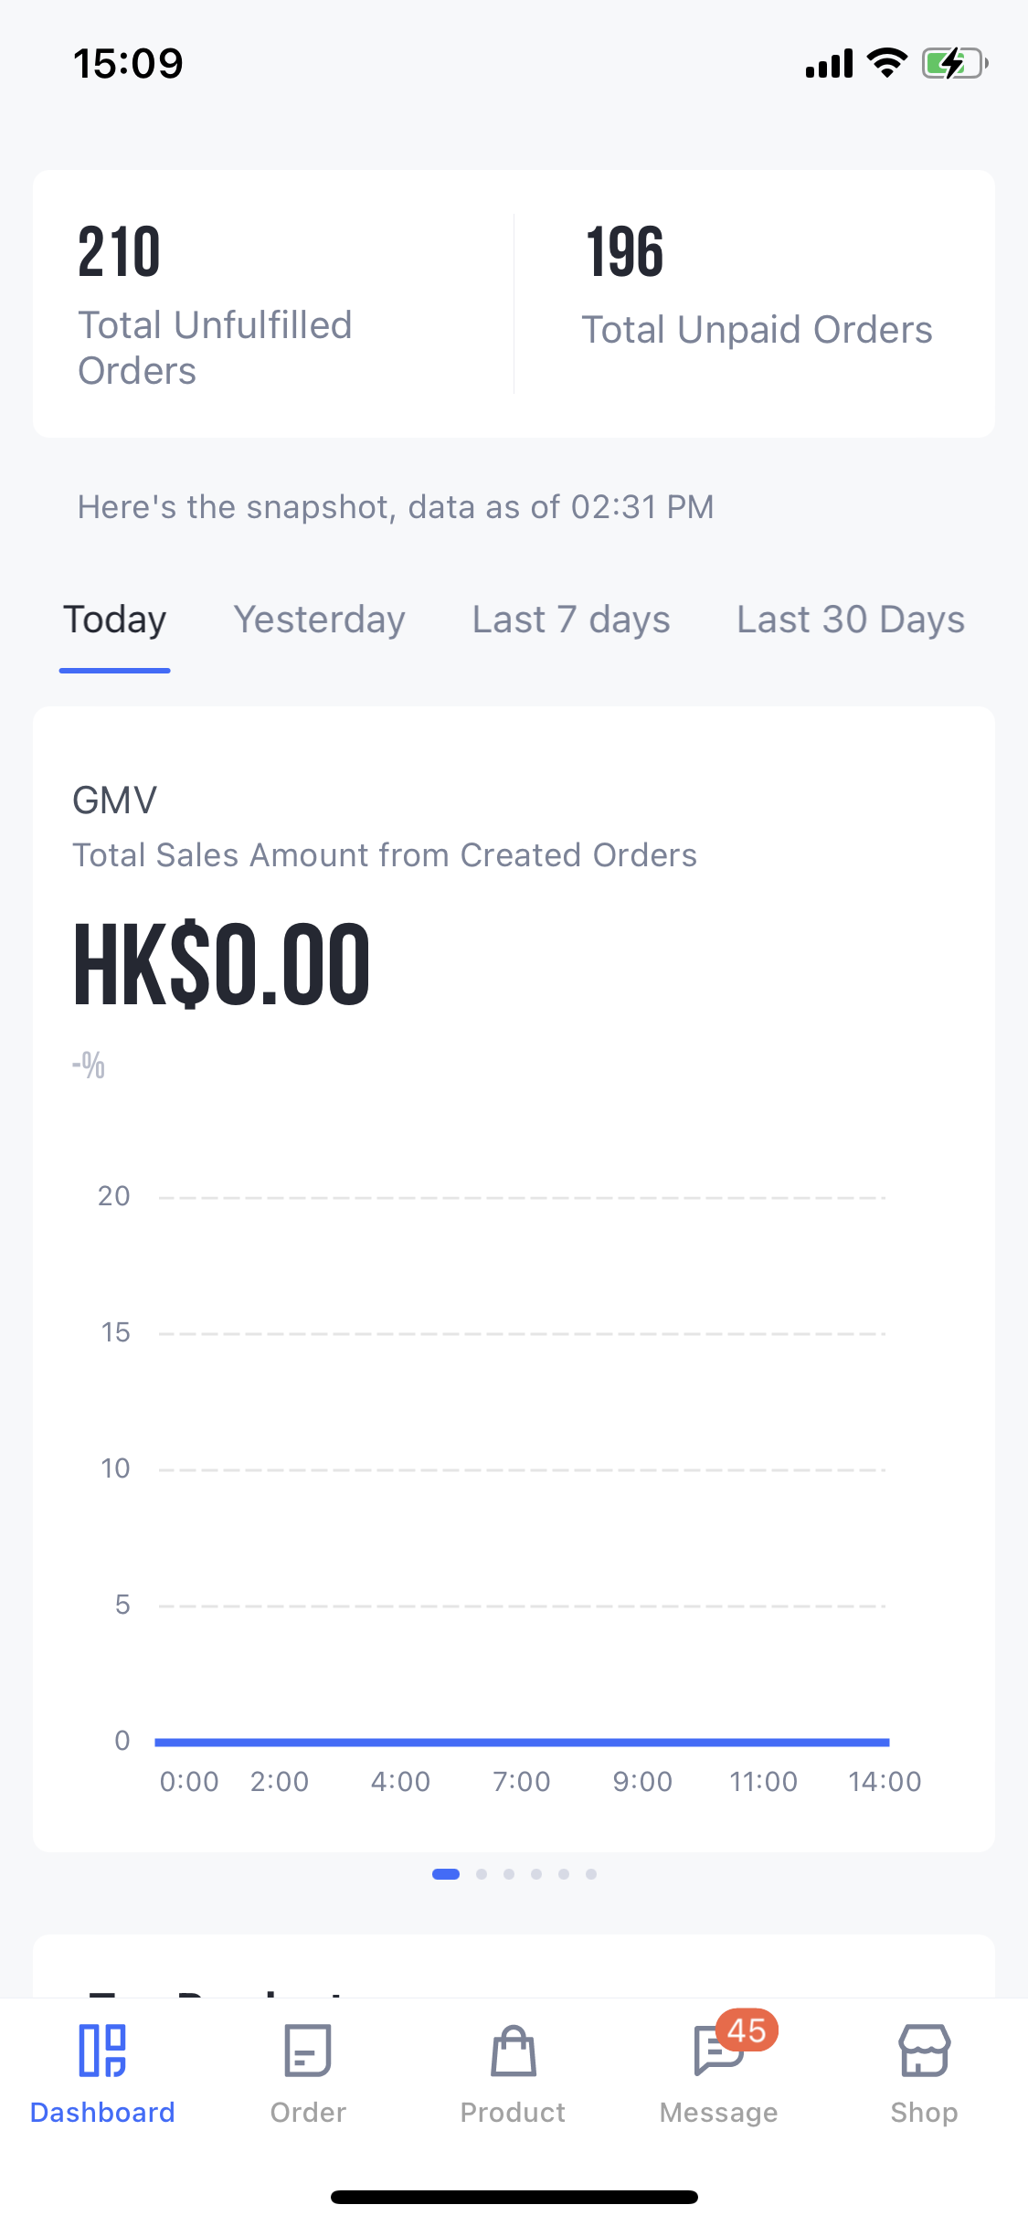Open the Message chat icon
1028x2226 pixels.
(x=716, y=2052)
